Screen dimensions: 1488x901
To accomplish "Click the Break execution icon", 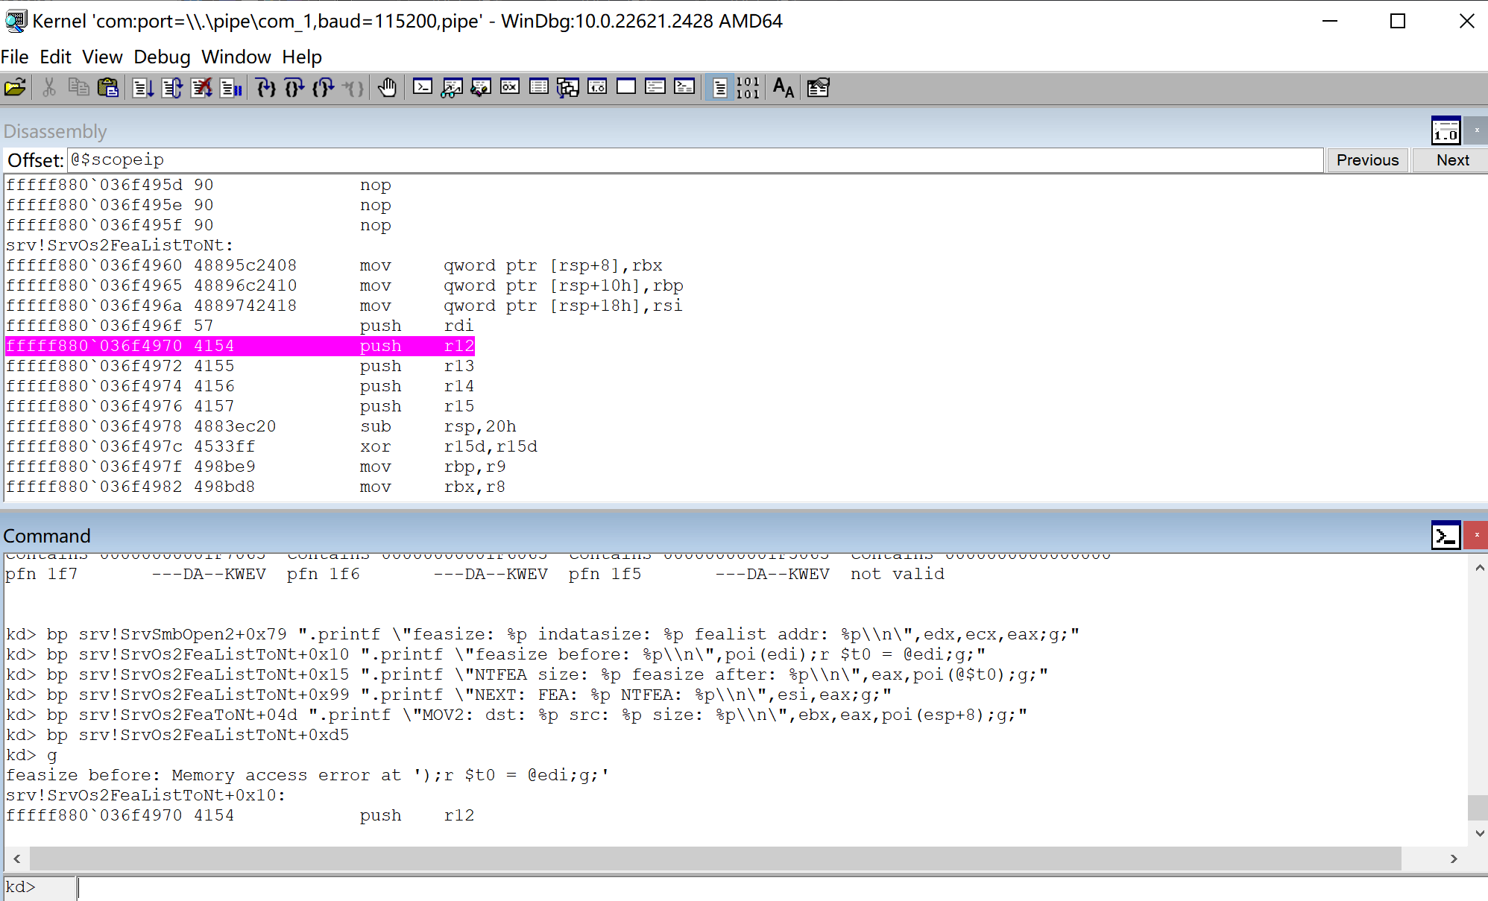I will [x=230, y=88].
